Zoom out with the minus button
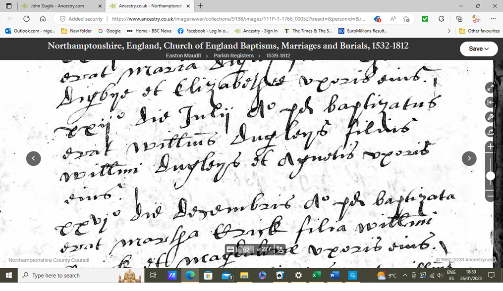Viewport: 503px width, 291px height. pos(490,196)
